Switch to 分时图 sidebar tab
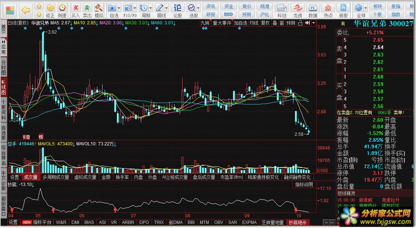The width and height of the screenshot is (417, 228). point(3,67)
